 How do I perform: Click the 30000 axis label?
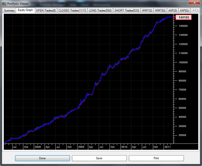pyautogui.click(x=182, y=126)
